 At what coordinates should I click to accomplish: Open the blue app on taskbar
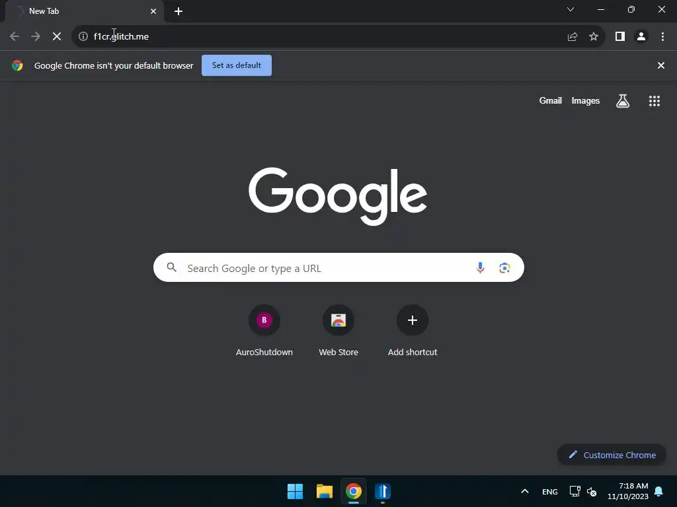click(383, 491)
